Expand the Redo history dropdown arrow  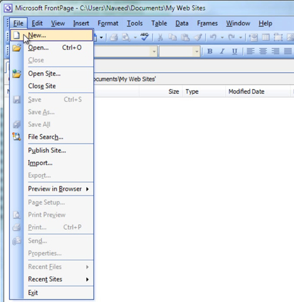[240, 37]
